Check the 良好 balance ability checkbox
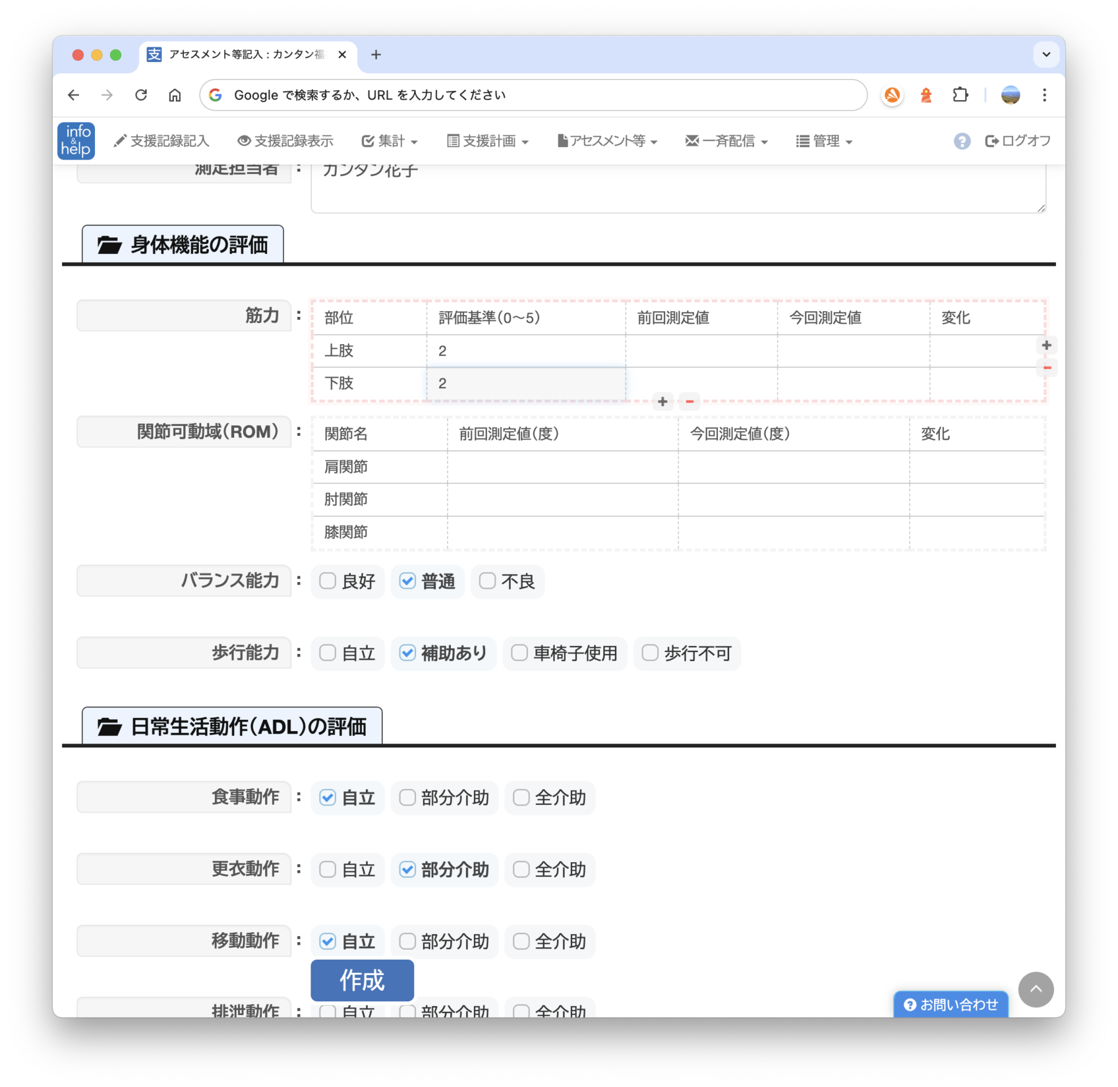Viewport: 1118px width, 1087px height. coord(328,581)
